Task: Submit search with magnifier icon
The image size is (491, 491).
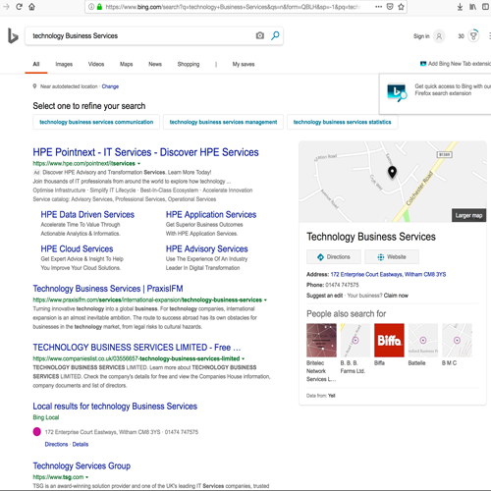Action: [275, 35]
